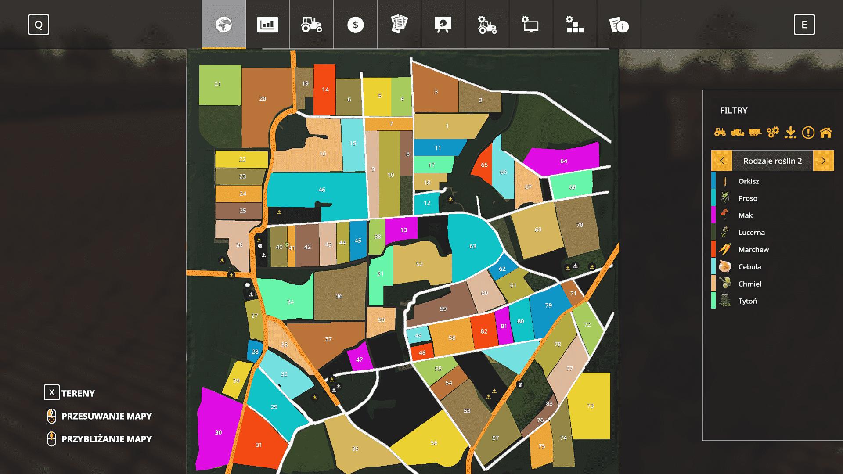Go to previous crop filter page
This screenshot has height=474, width=843.
[722, 161]
